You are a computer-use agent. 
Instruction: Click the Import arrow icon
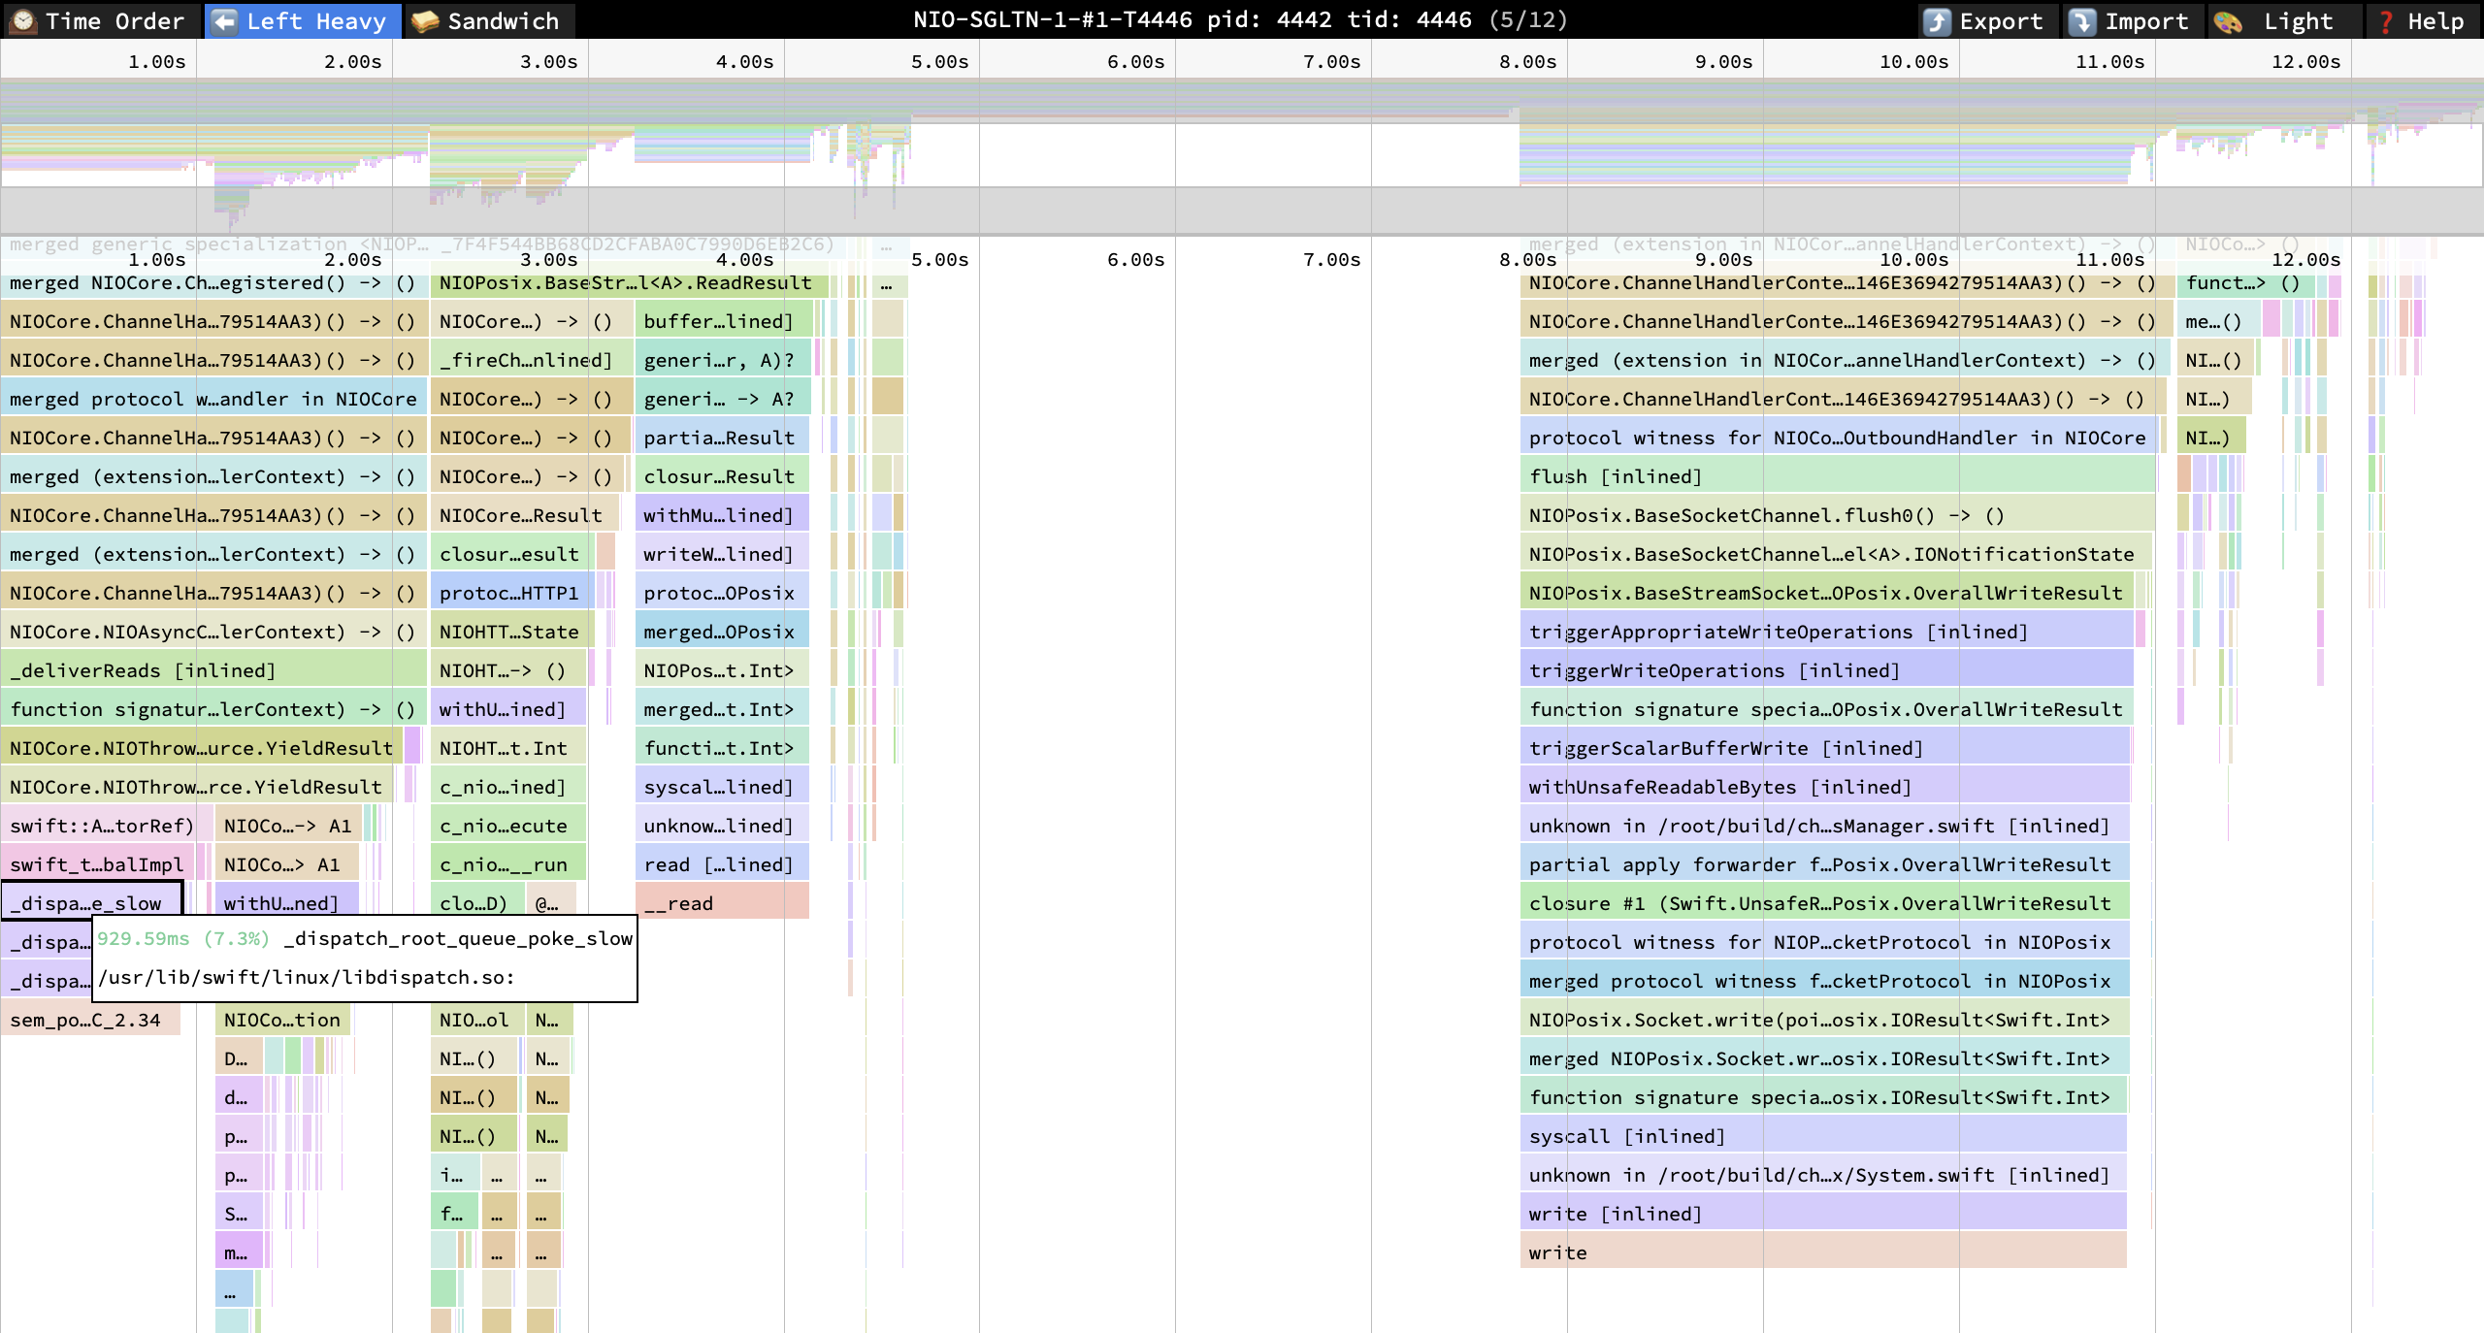coord(2082,20)
